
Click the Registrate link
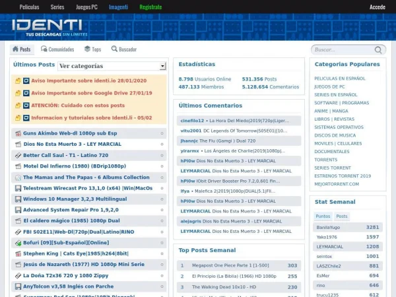click(x=150, y=7)
